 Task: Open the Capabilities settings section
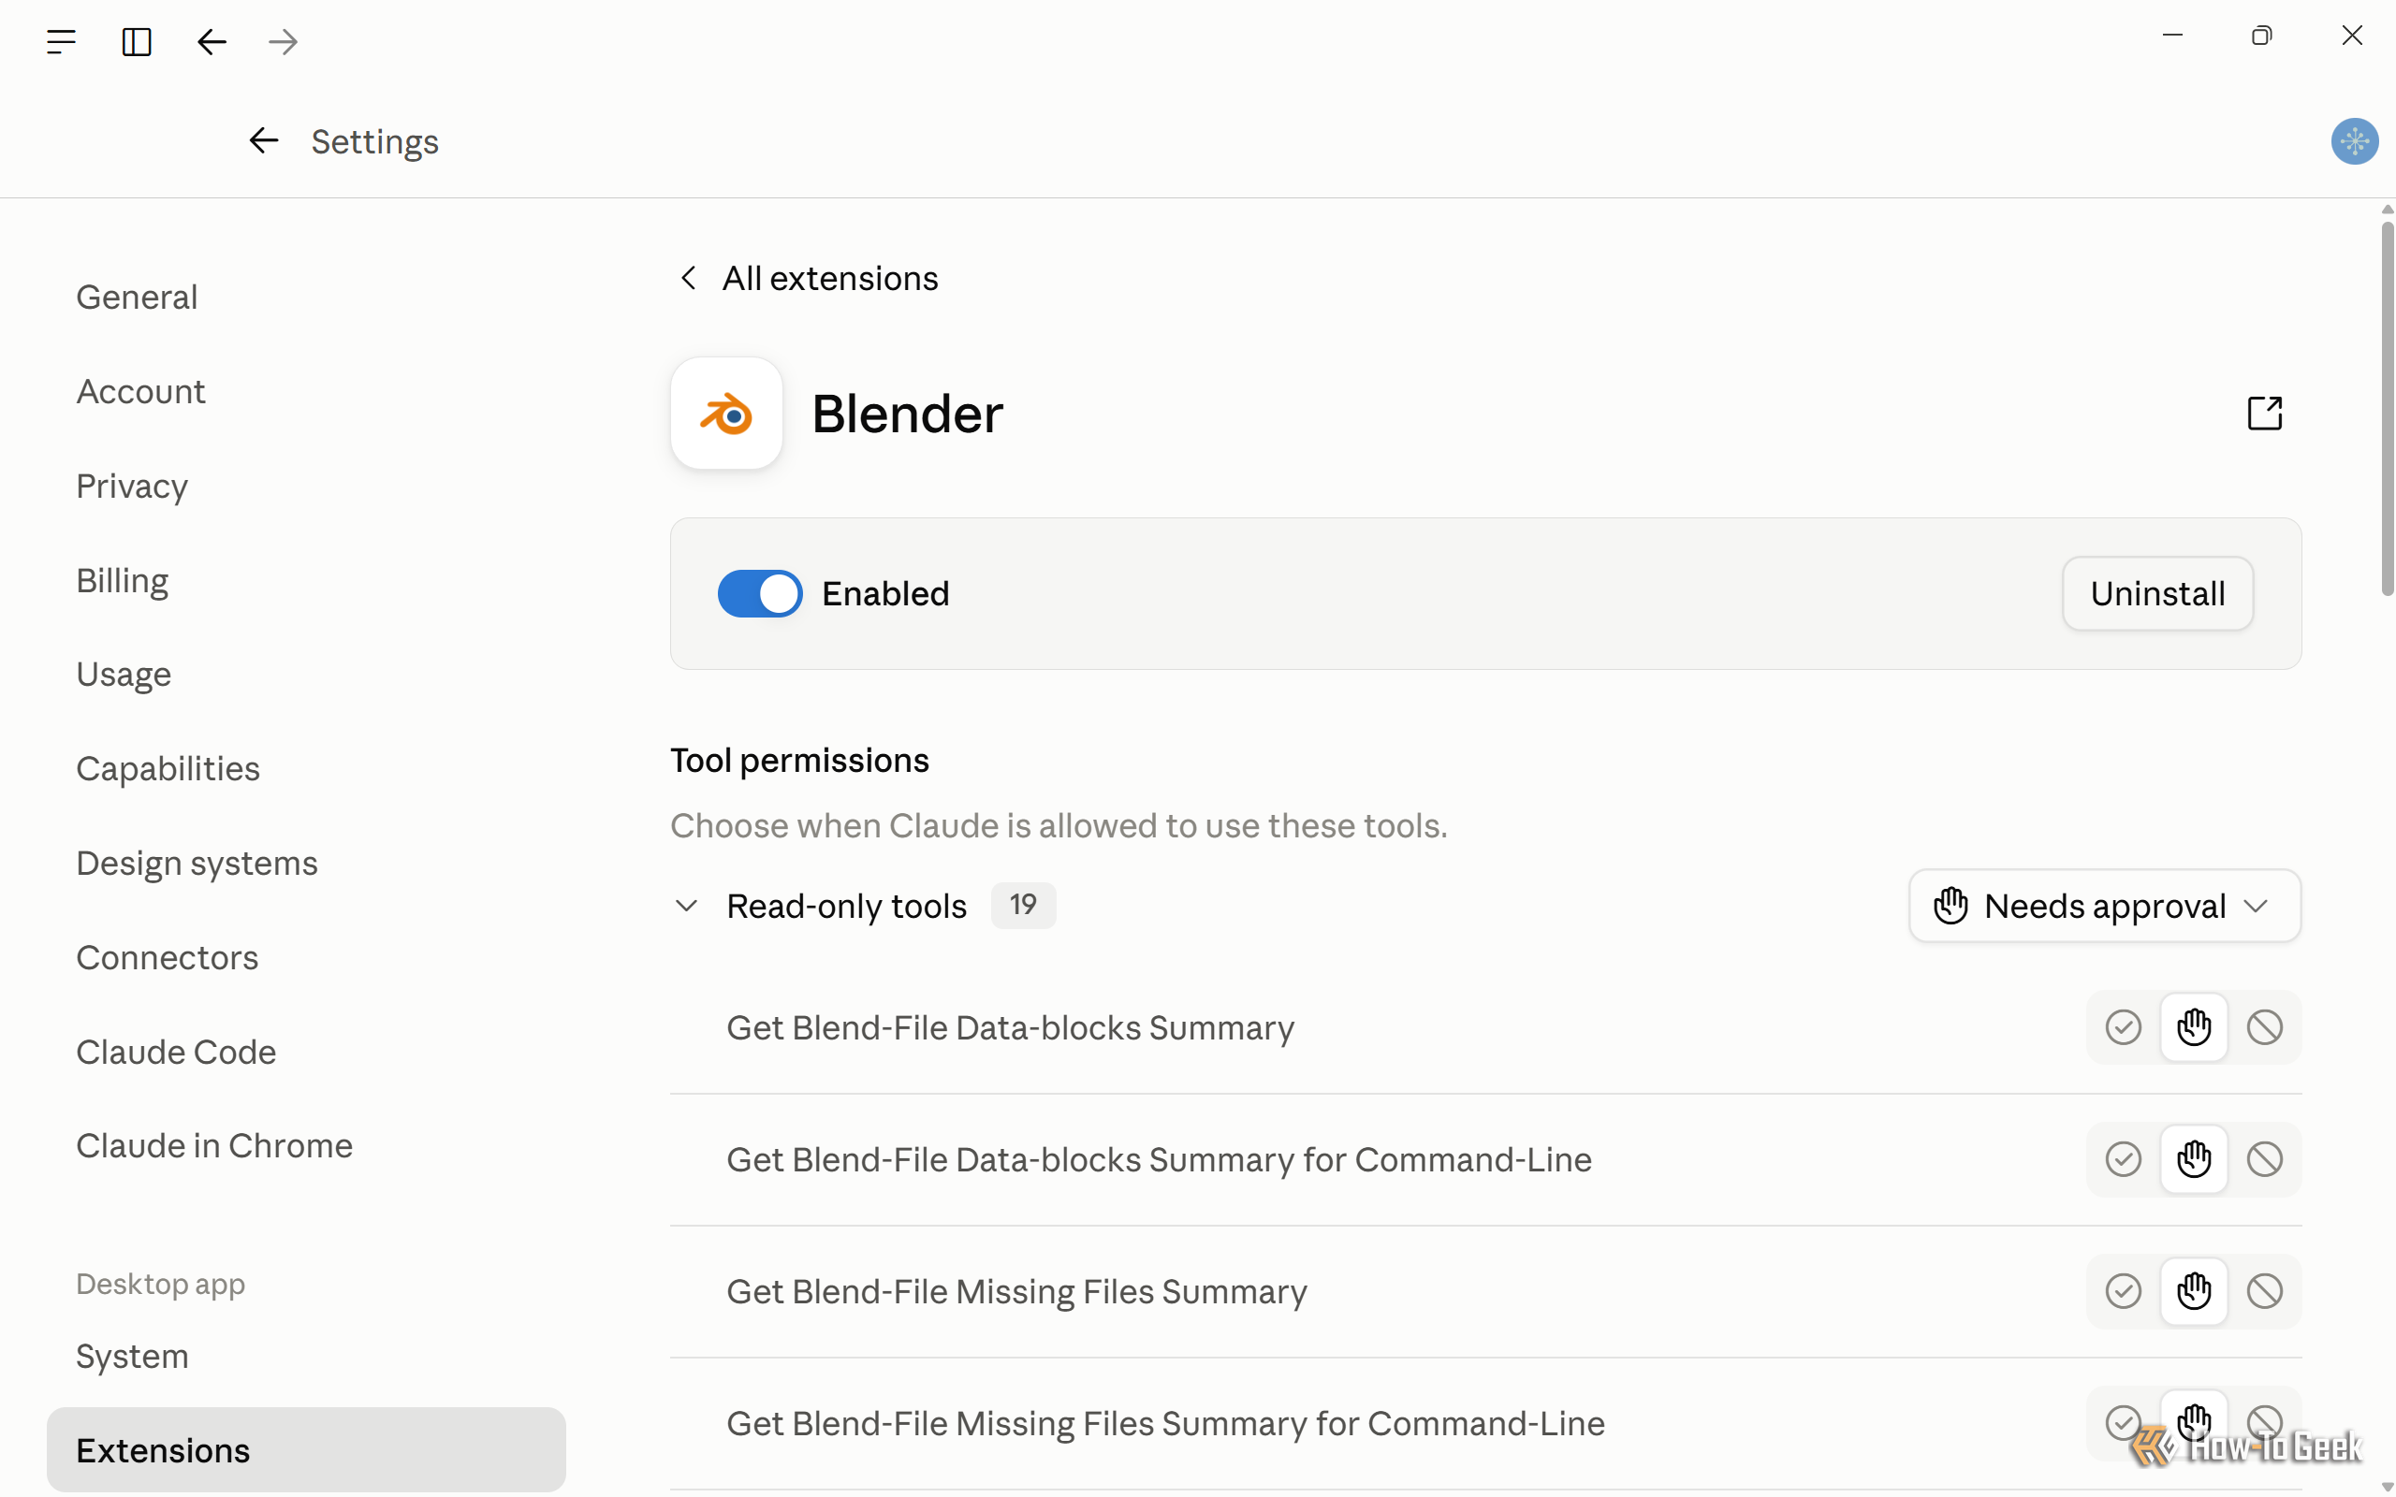point(168,768)
